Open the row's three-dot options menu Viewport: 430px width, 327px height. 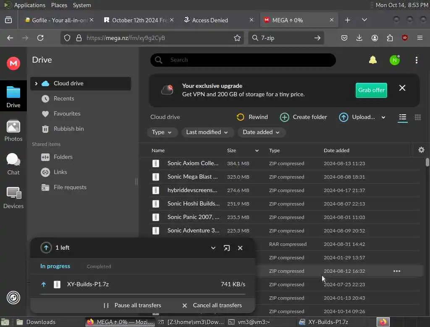point(396,271)
